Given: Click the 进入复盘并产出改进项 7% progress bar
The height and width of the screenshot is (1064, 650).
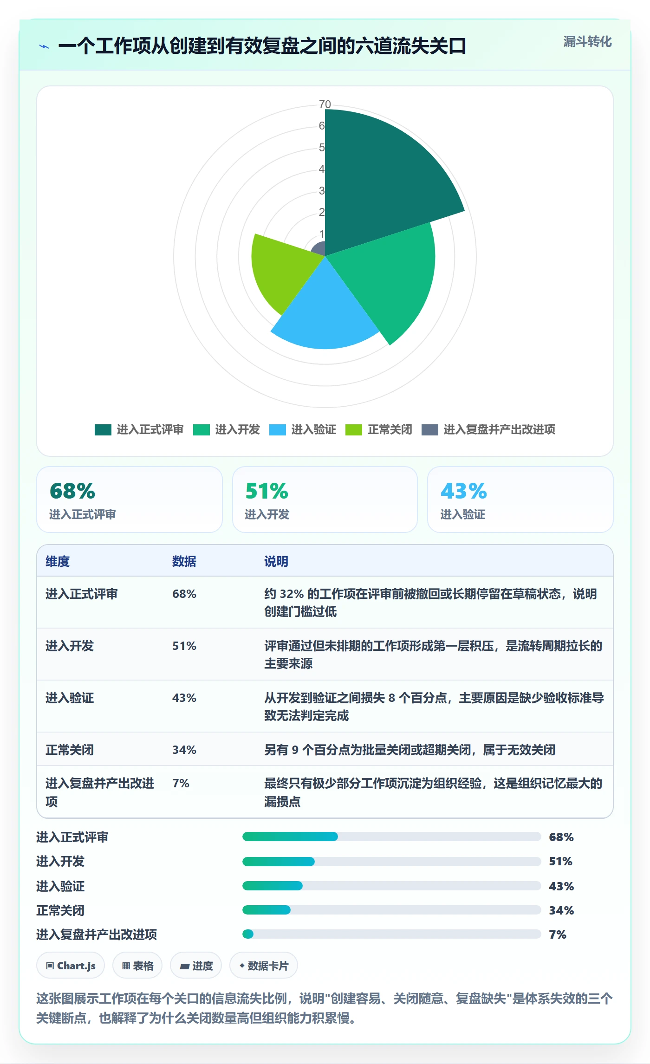Looking at the screenshot, I should pyautogui.click(x=392, y=934).
